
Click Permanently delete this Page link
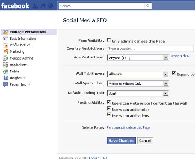(x=129, y=127)
